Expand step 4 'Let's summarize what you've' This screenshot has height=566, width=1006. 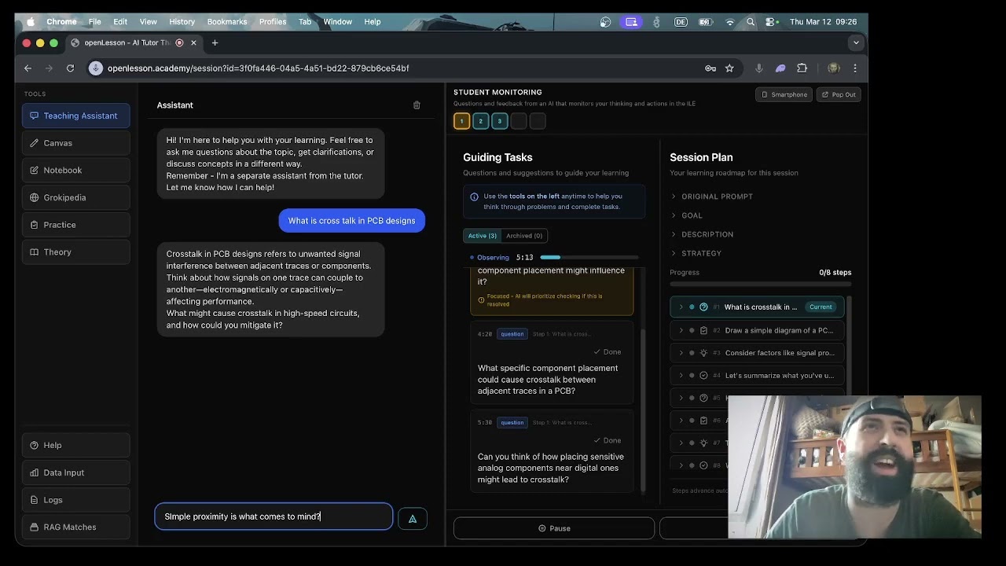681,376
